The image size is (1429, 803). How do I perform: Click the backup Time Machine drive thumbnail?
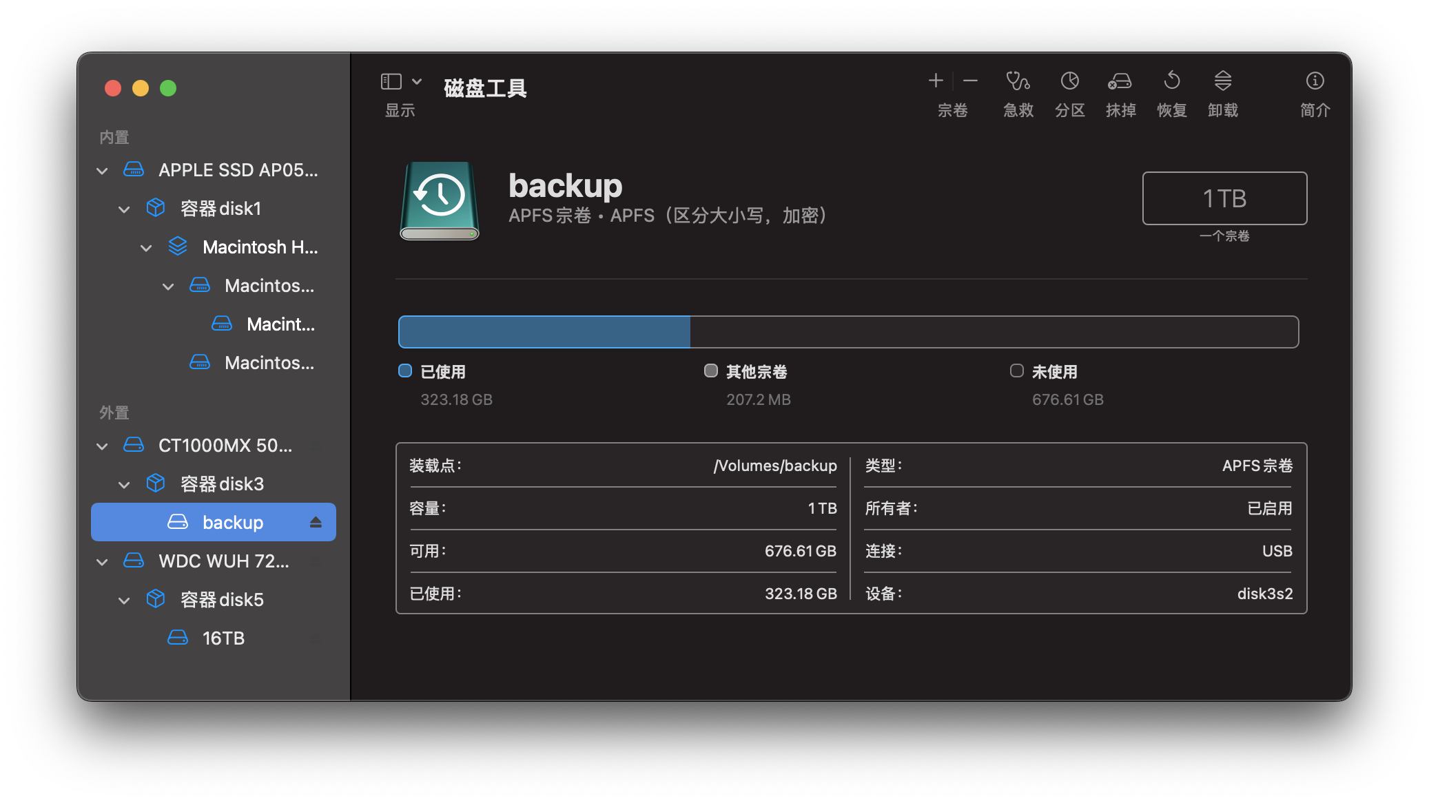440,200
